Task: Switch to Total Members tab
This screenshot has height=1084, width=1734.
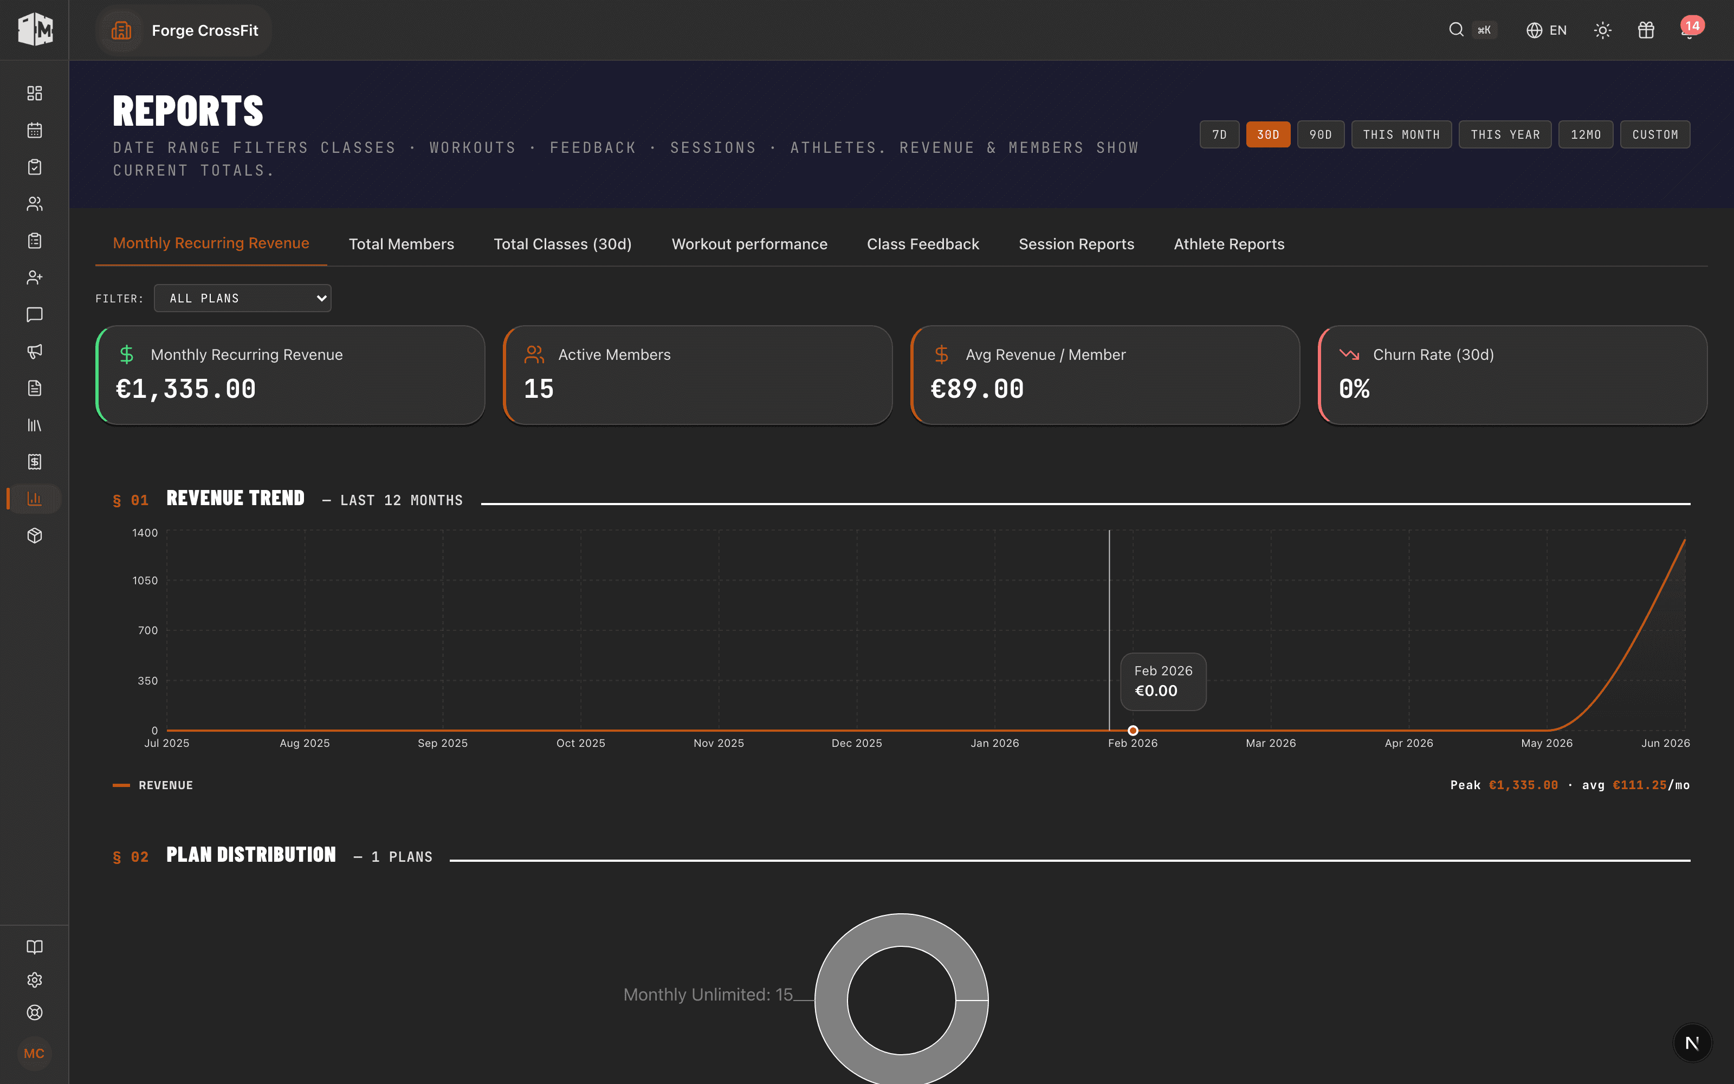Action: click(401, 244)
